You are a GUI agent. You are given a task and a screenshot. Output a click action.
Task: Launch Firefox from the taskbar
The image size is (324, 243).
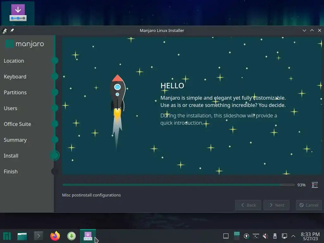click(x=55, y=236)
